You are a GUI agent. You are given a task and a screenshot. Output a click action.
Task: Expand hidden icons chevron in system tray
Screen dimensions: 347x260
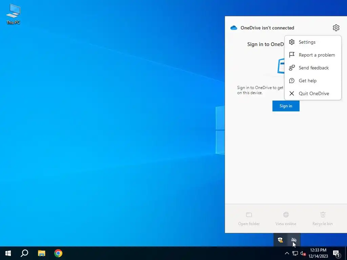(287, 253)
